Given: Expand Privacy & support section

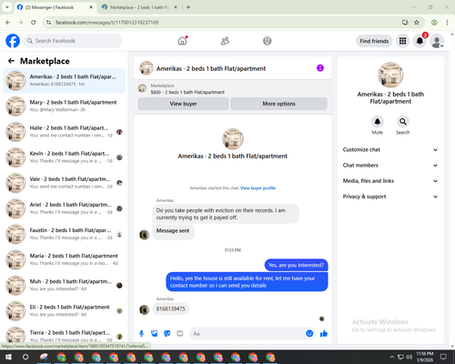Looking at the screenshot, I should 390,197.
